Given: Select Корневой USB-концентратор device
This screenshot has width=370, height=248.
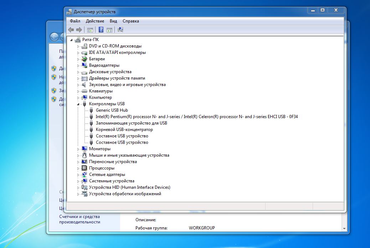Looking at the screenshot, I should point(124,130).
